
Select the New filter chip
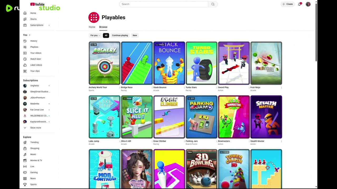135,35
